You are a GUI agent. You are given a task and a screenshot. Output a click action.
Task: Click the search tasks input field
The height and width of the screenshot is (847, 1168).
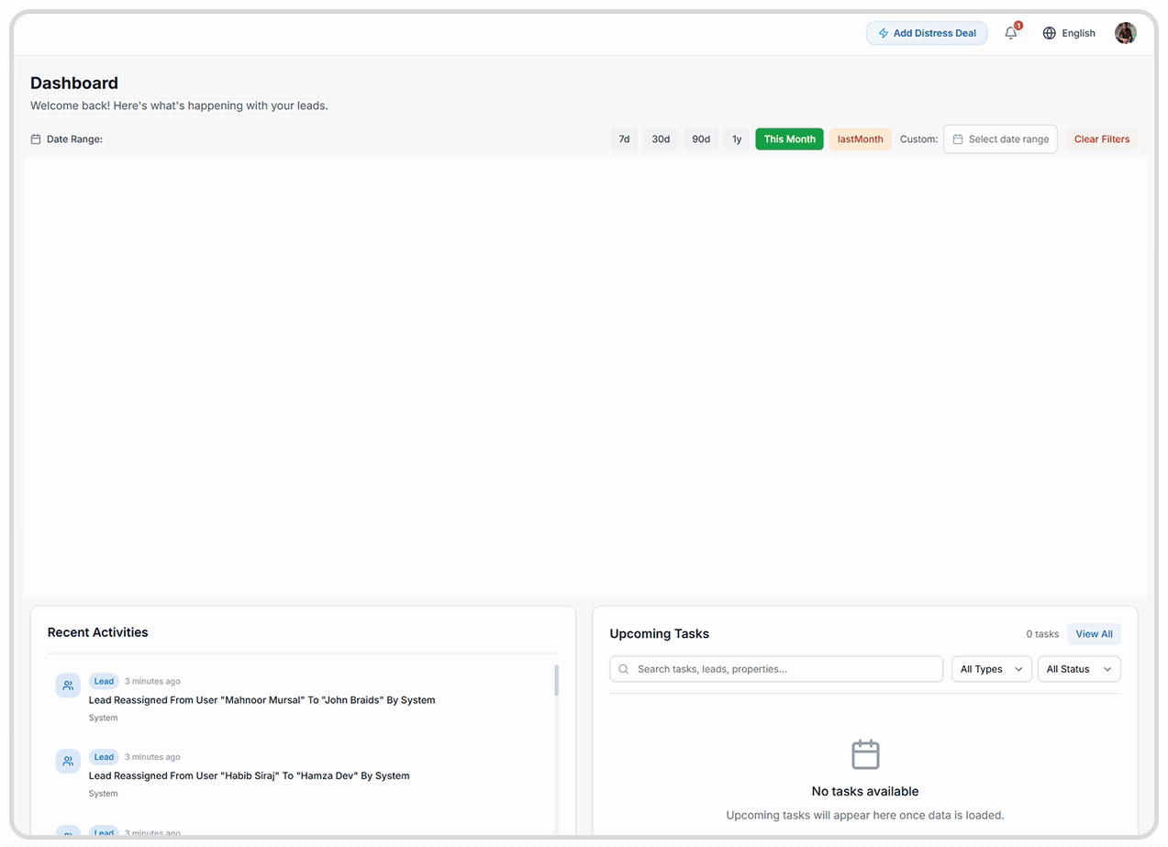click(x=776, y=669)
